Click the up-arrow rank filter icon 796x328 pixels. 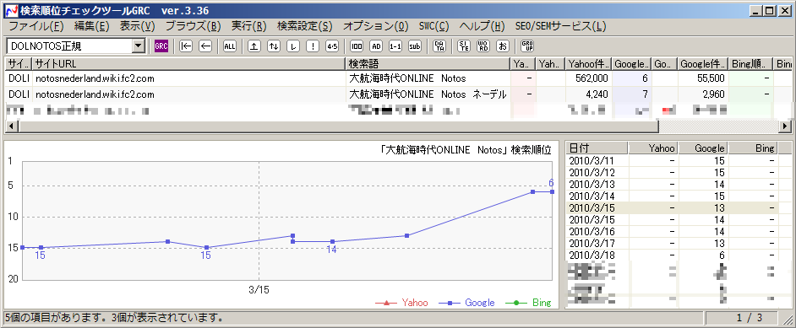pos(254,46)
